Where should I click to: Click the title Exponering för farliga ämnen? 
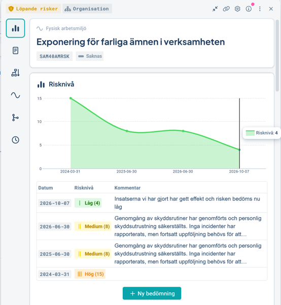pos(131,42)
